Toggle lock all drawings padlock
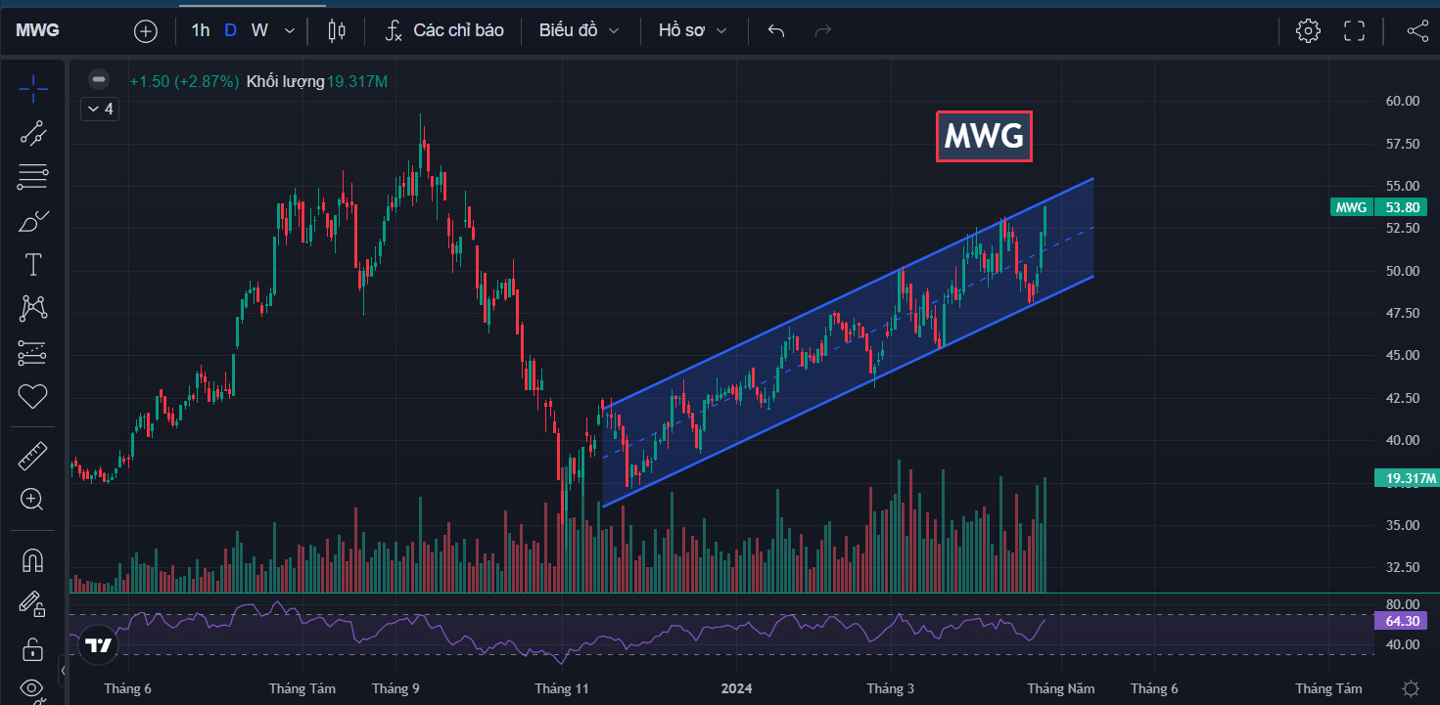This screenshot has height=705, width=1440. pyautogui.click(x=33, y=648)
